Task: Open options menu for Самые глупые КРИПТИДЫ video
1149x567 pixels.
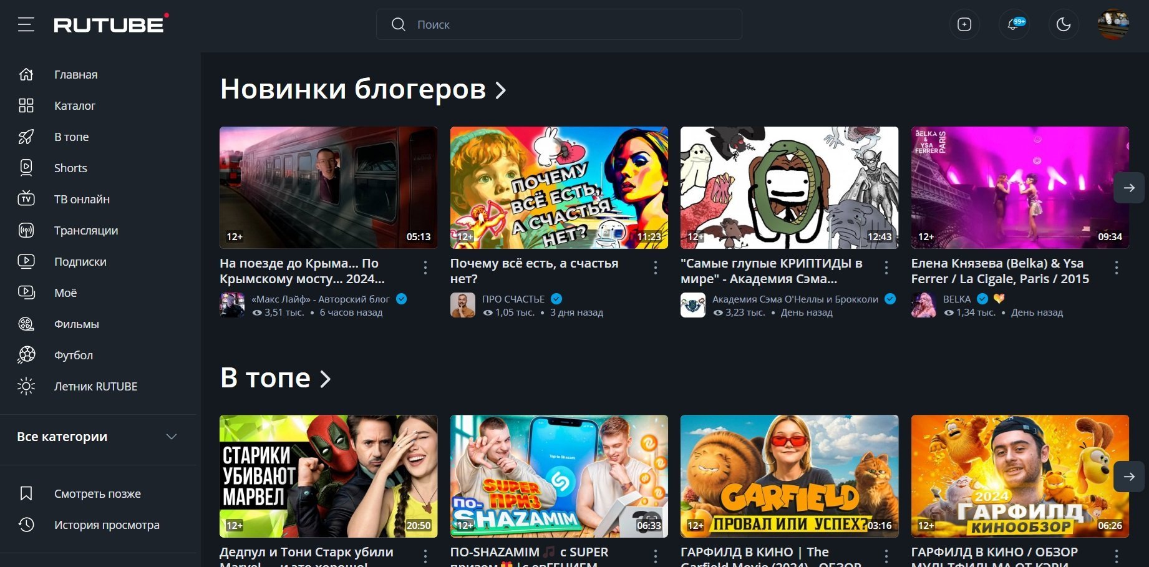Action: [x=886, y=268]
